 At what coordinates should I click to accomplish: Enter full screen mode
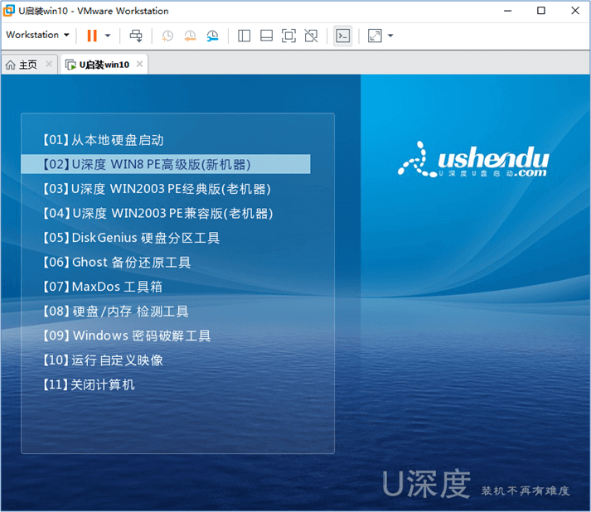pos(288,36)
